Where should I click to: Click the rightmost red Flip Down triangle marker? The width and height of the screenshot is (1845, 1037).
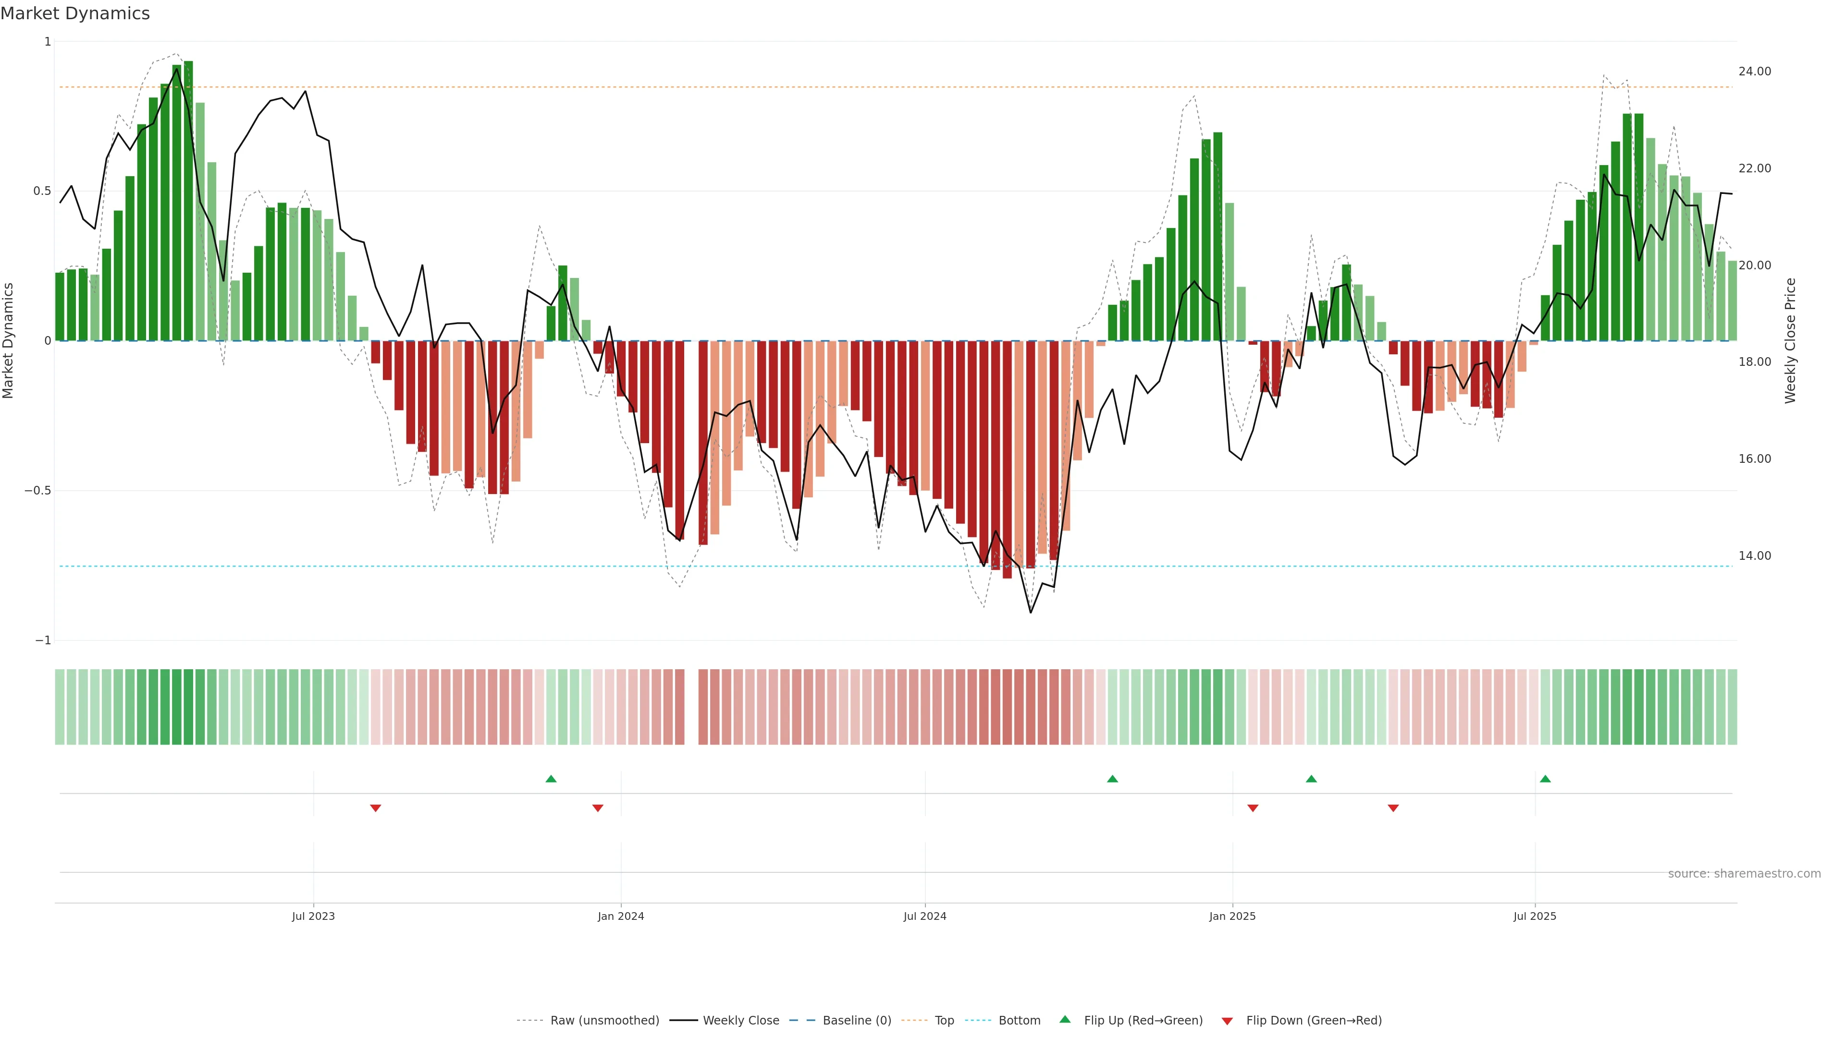pyautogui.click(x=1393, y=808)
